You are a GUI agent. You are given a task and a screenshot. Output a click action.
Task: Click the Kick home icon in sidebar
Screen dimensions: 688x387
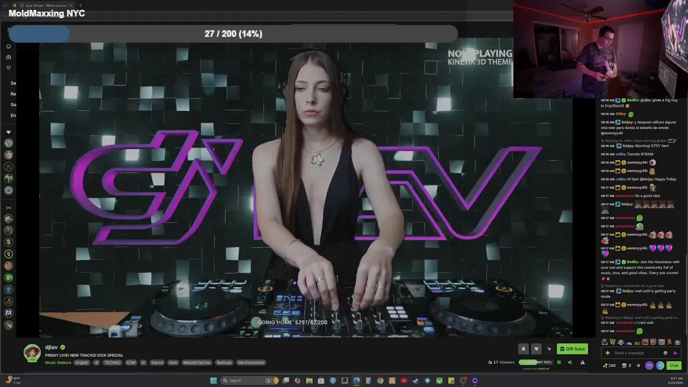click(9, 46)
